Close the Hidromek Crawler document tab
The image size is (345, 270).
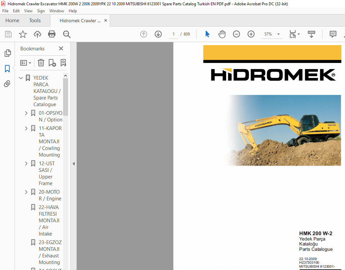click(x=105, y=21)
